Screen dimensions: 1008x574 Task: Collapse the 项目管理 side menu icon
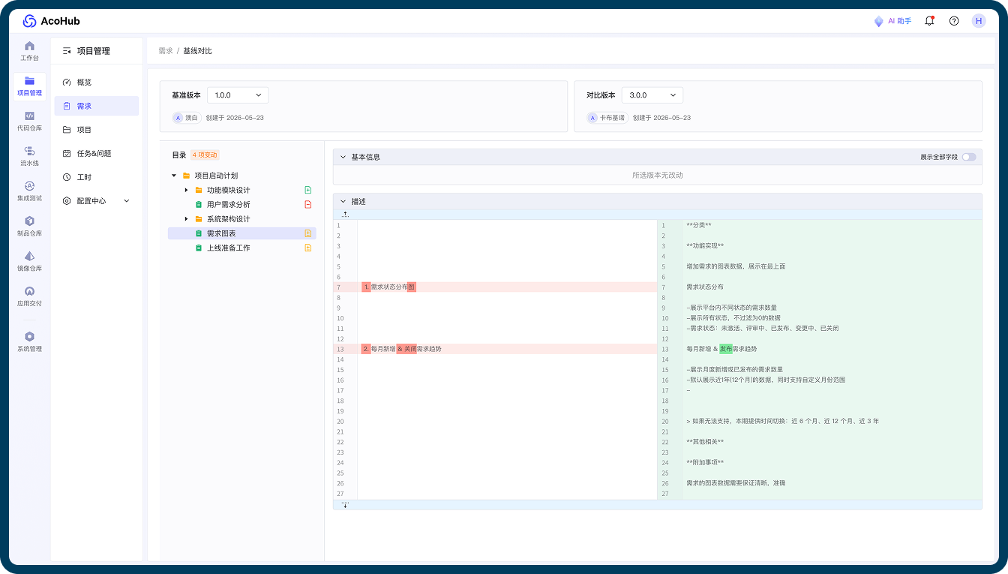click(67, 51)
